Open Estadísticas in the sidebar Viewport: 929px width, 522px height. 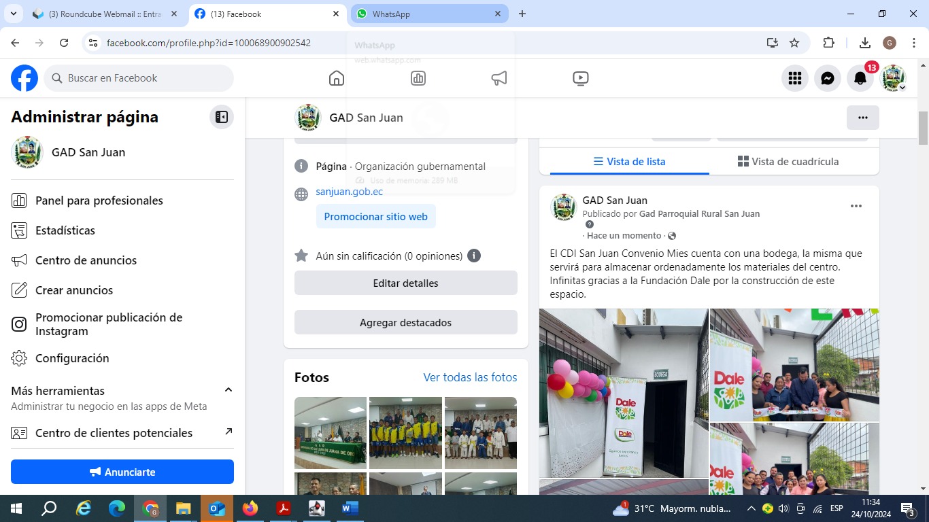65,230
